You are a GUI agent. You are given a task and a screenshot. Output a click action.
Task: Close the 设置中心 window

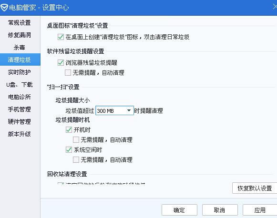pyautogui.click(x=275, y=7)
